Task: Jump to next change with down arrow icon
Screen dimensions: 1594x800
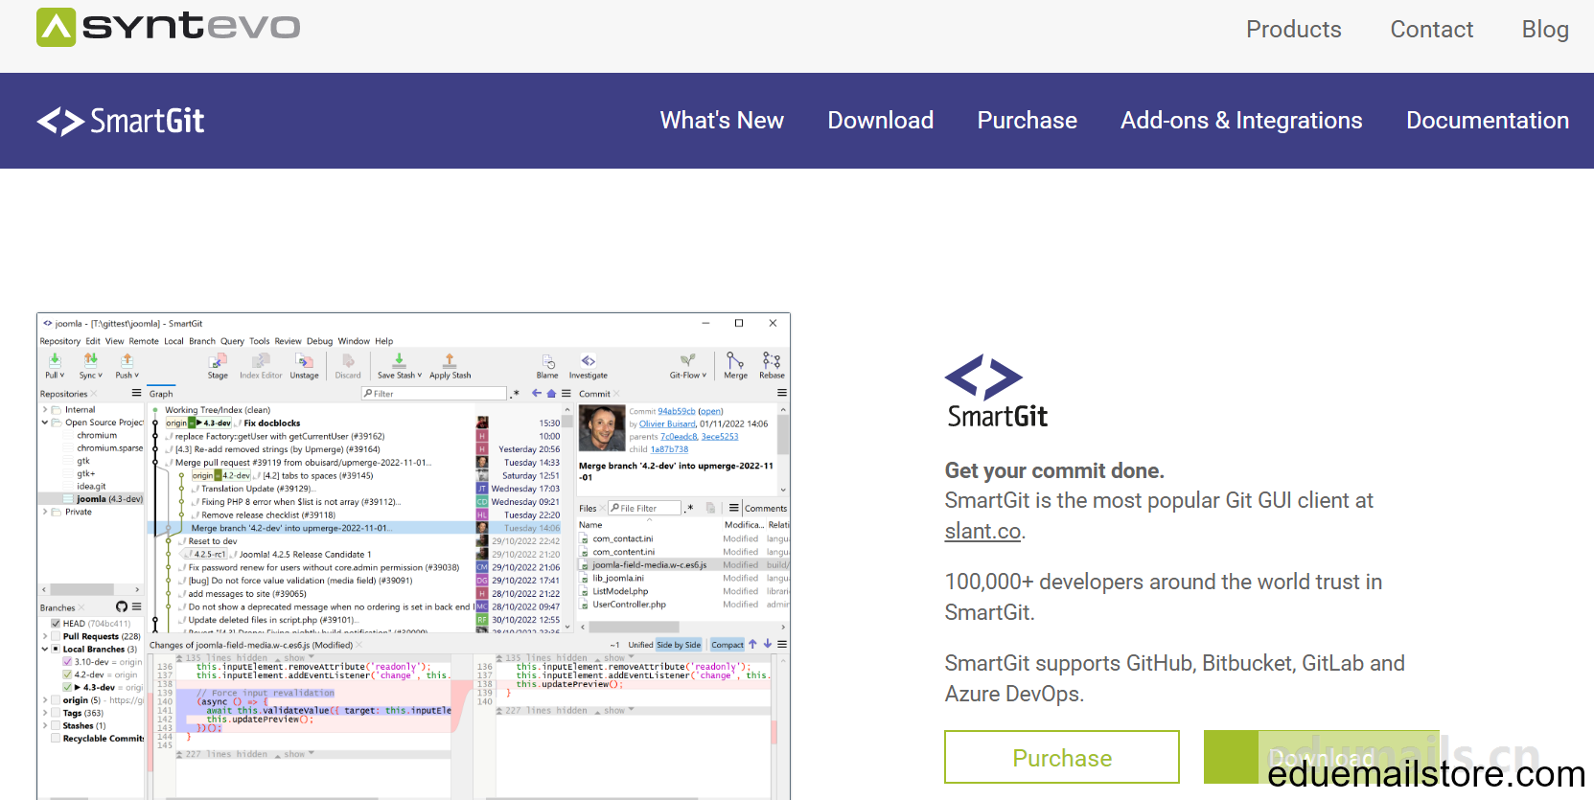Action: tap(768, 644)
